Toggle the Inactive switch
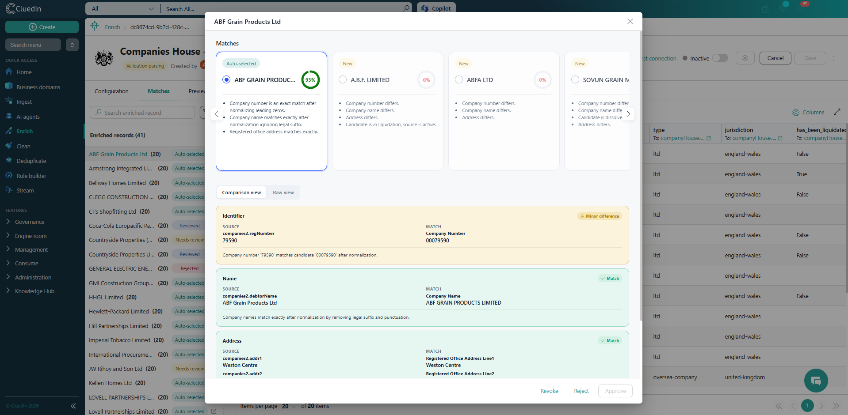Screen dimensions: 848x415 pyautogui.click(x=720, y=58)
